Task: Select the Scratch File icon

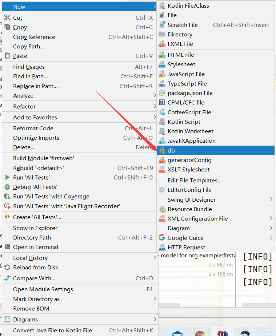Action: [162, 25]
